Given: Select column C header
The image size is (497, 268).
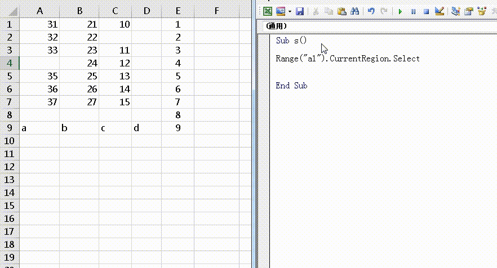Looking at the screenshot, I should click(x=115, y=11).
